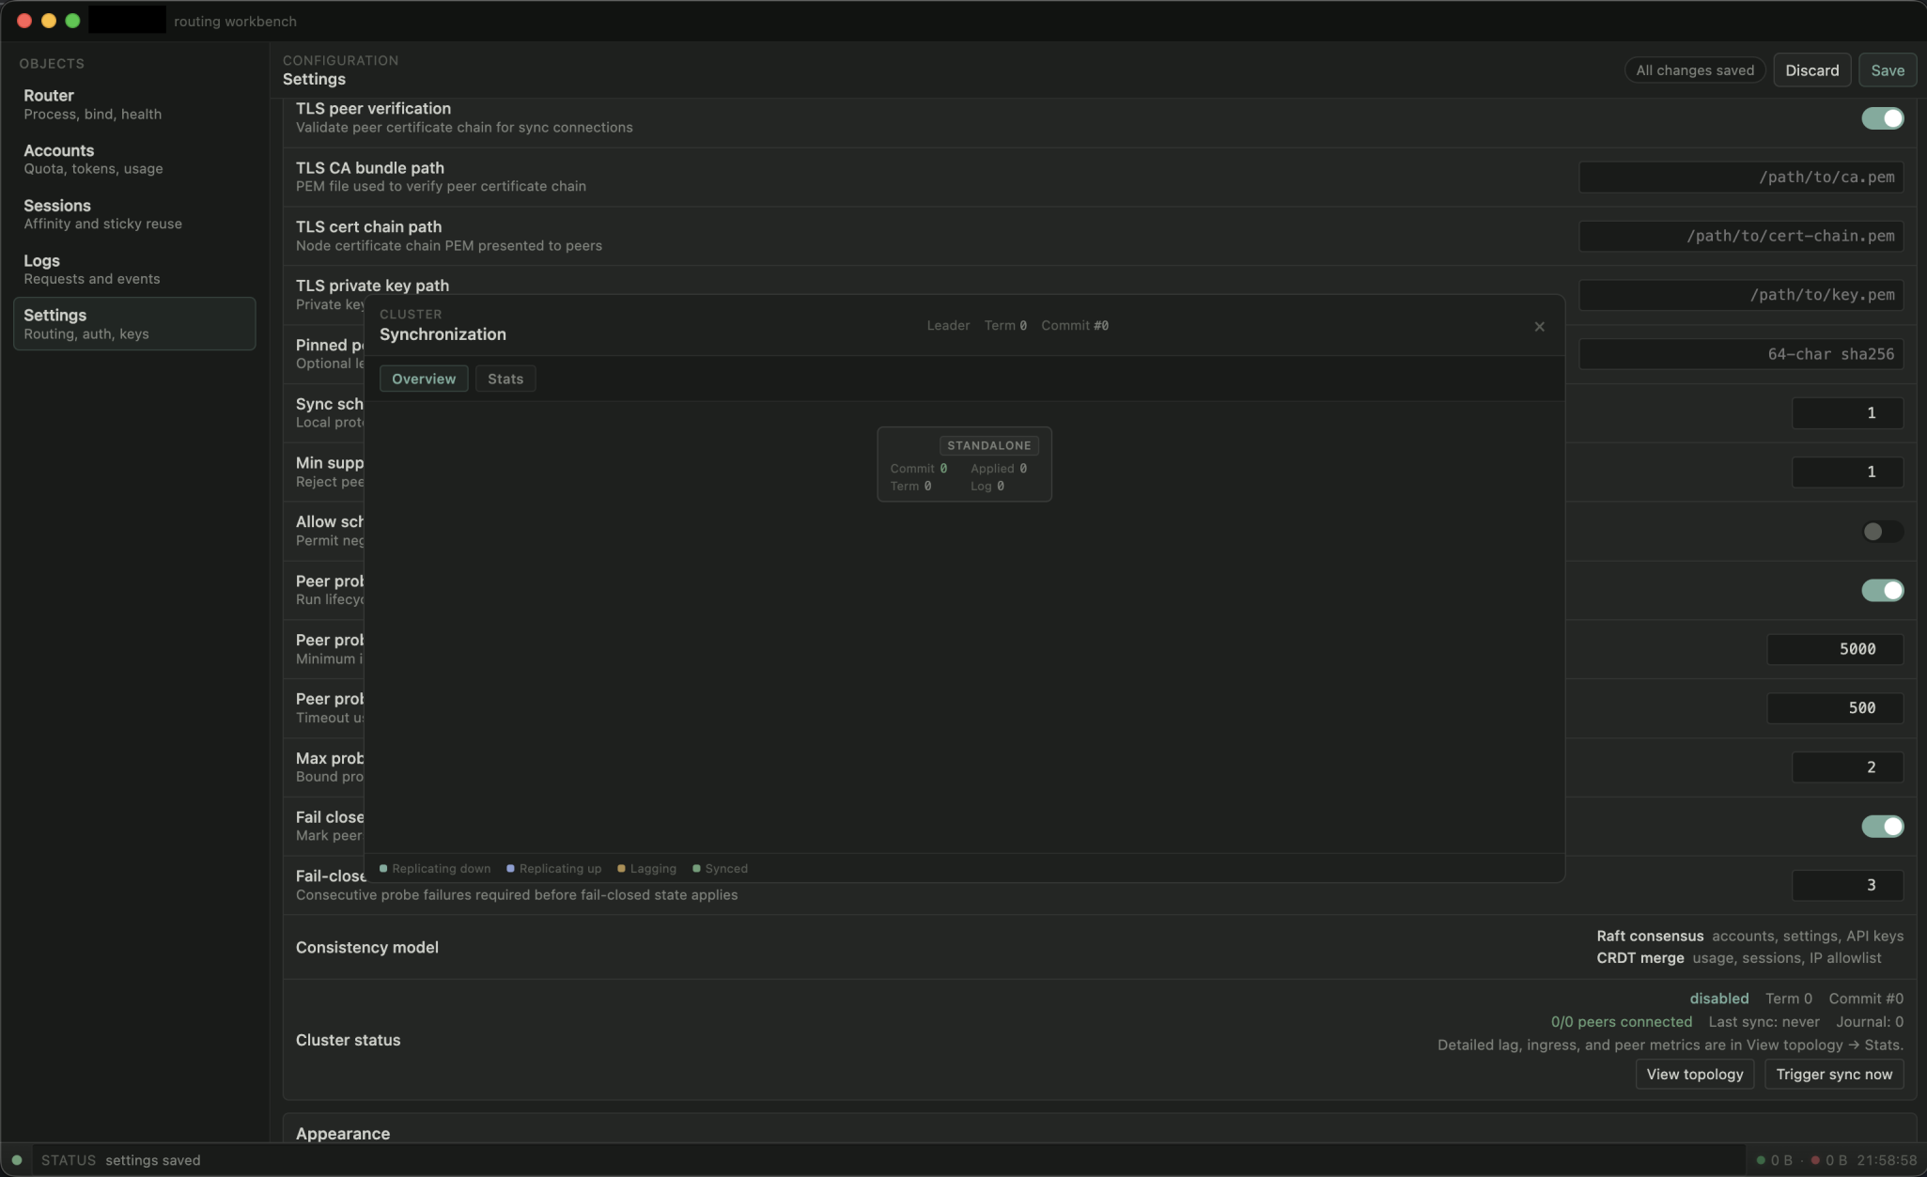Image resolution: width=1927 pixels, height=1177 pixels.
Task: Switch to the Overview tab
Action: pos(424,379)
